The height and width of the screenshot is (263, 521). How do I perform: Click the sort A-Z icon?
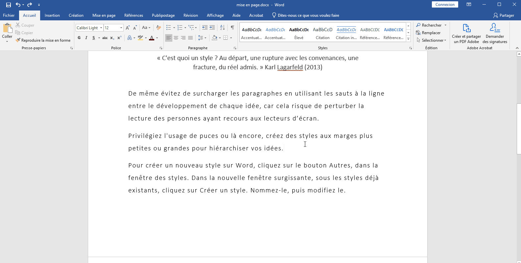click(222, 28)
